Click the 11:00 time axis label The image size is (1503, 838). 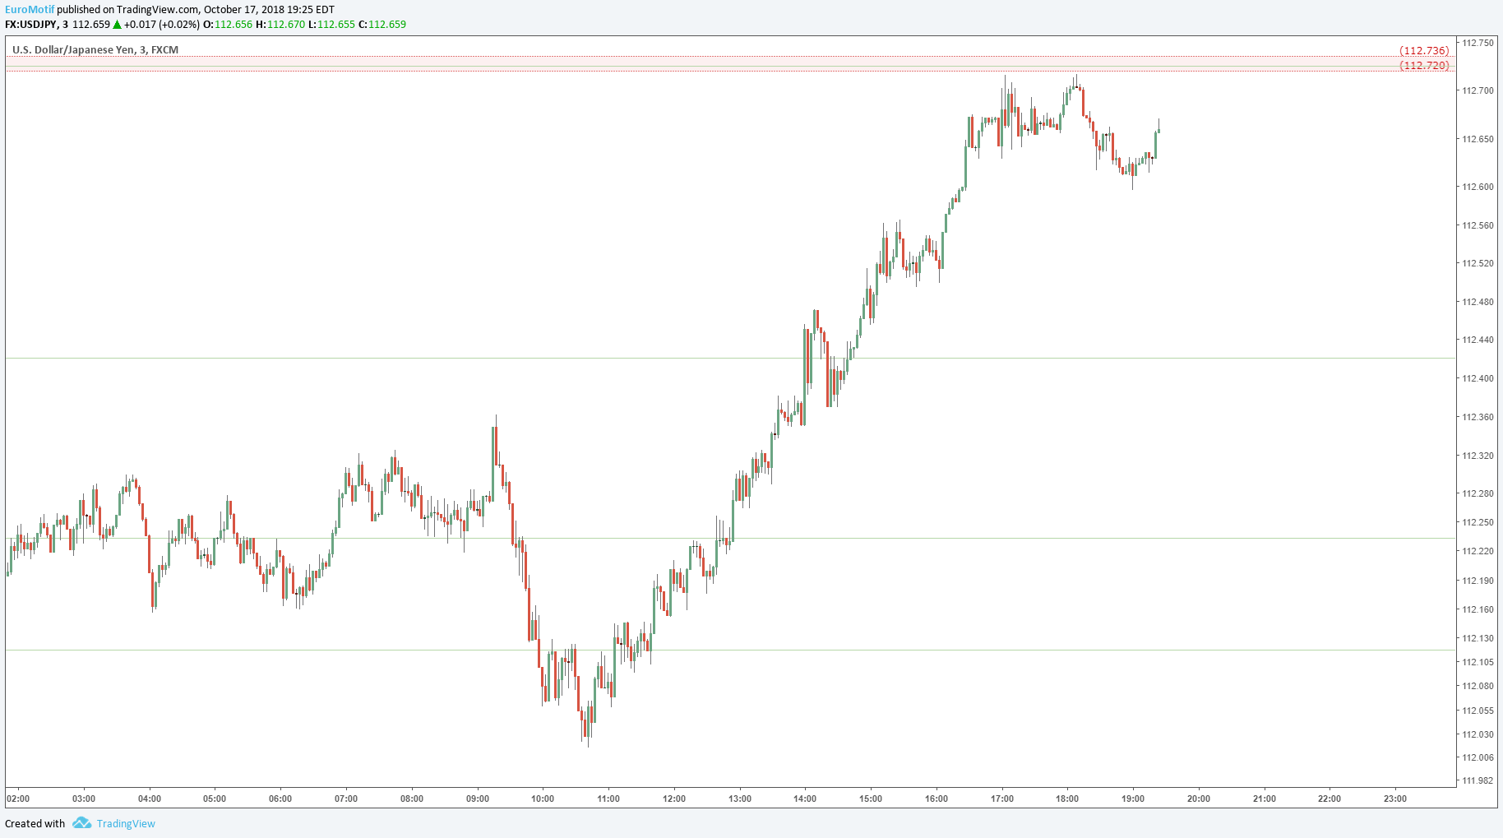click(608, 799)
